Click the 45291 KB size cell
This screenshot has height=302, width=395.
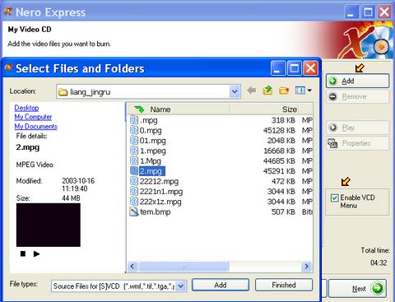279,171
